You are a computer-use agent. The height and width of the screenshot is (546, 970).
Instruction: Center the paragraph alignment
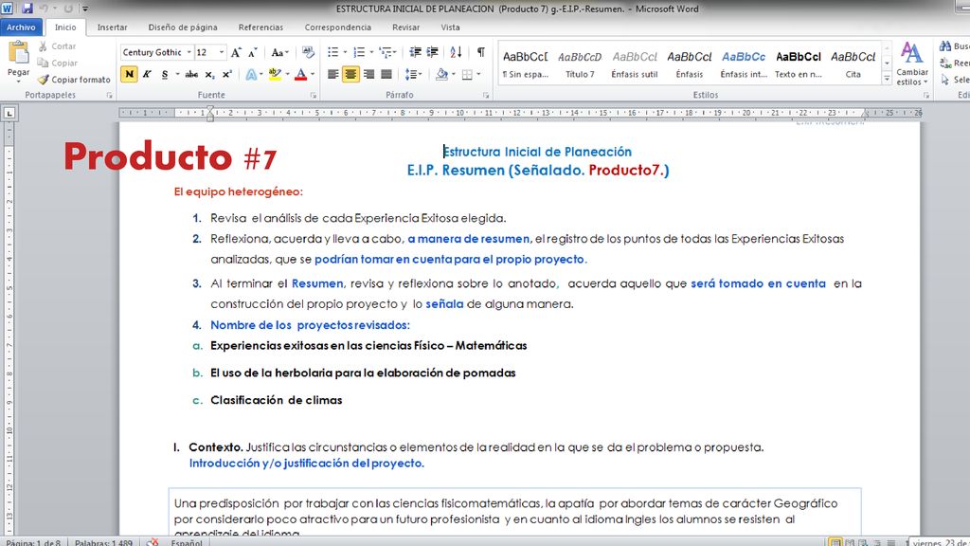pos(350,74)
